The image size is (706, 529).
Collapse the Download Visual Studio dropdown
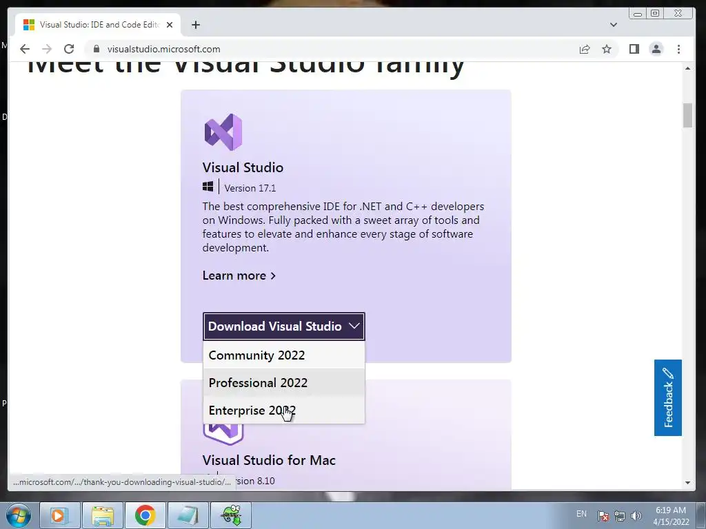(x=283, y=326)
